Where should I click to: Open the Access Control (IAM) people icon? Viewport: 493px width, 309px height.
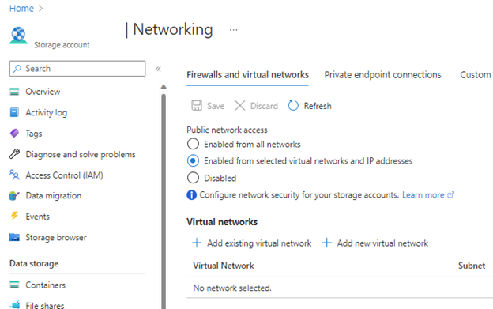pos(14,175)
